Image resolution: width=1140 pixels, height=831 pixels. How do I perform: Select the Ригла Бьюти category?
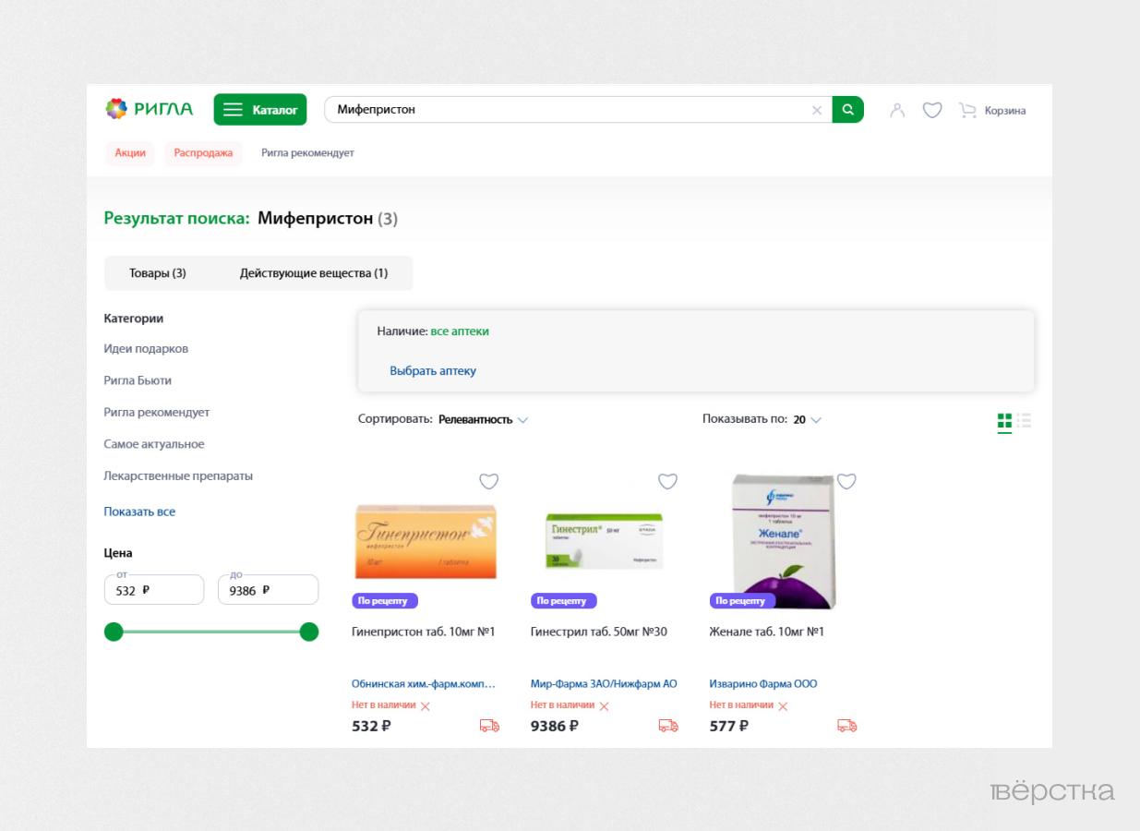click(x=138, y=380)
